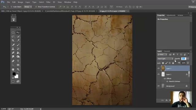Change screen mode from the toolbox
Viewport: 196px width, 110px height.
(x=18, y=82)
